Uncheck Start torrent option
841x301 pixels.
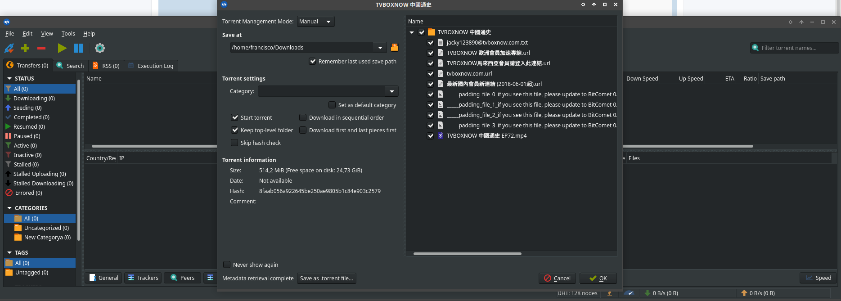point(234,117)
